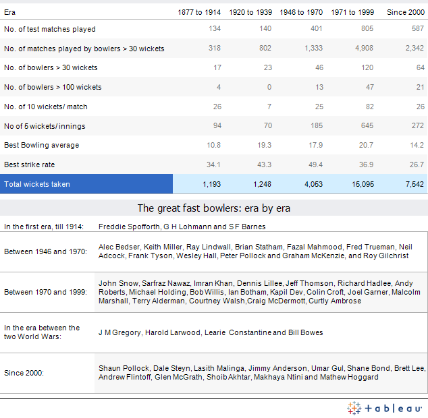Click best bowling average value 14.2
The image size is (428, 418).
point(417,145)
